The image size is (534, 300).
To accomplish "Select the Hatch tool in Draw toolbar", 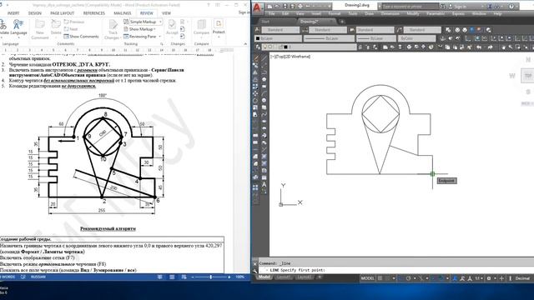I will tap(264, 157).
